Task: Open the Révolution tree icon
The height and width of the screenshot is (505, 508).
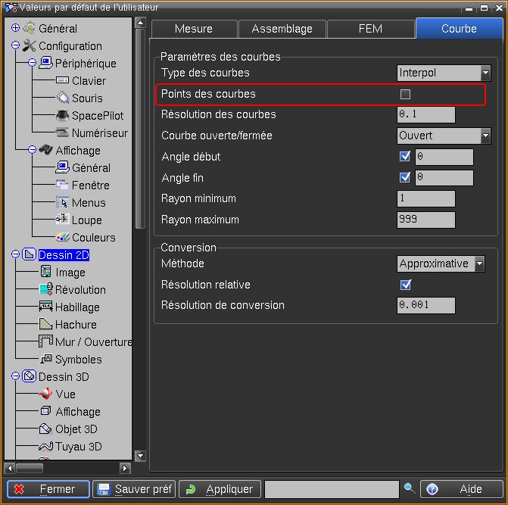Action: 45,290
